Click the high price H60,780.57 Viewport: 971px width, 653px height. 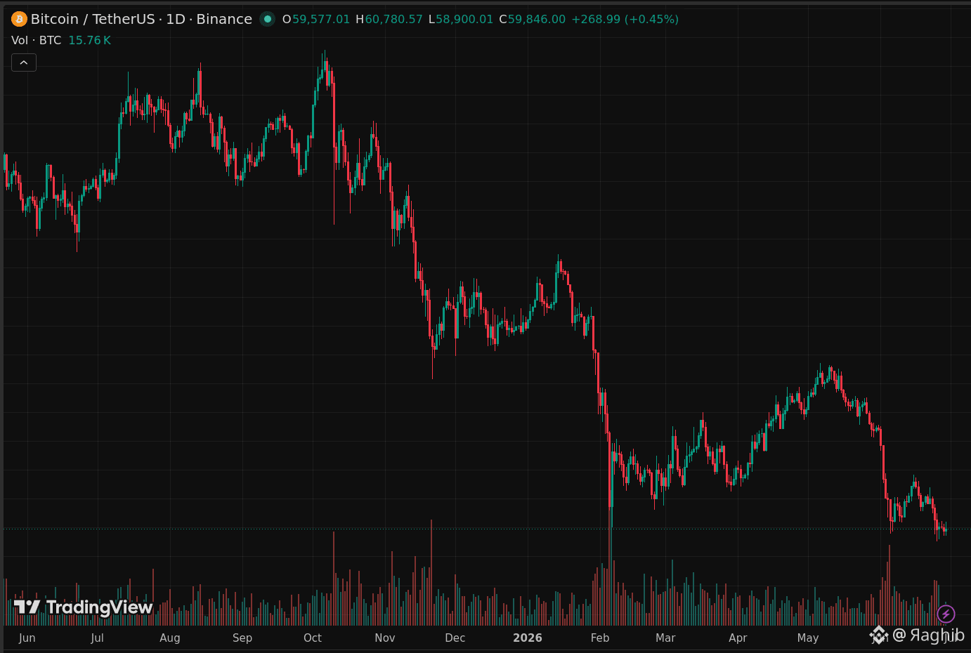click(389, 19)
